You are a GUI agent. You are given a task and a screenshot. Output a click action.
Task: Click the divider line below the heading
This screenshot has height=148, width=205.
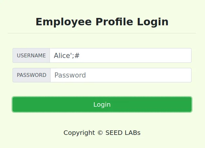(102, 33)
